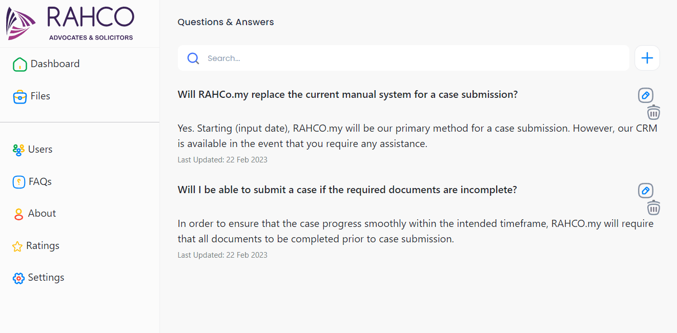Focus the Search input field
The height and width of the screenshot is (333, 677).
(x=410, y=58)
